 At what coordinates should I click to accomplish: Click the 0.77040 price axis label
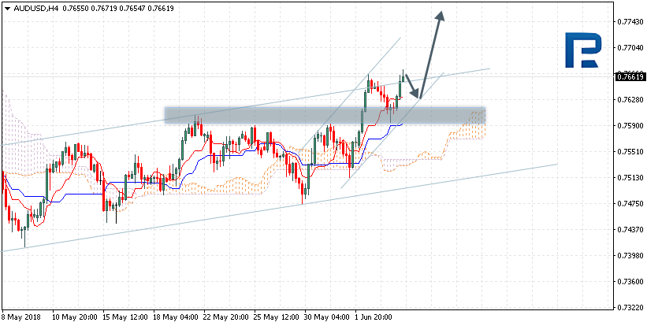630,47
